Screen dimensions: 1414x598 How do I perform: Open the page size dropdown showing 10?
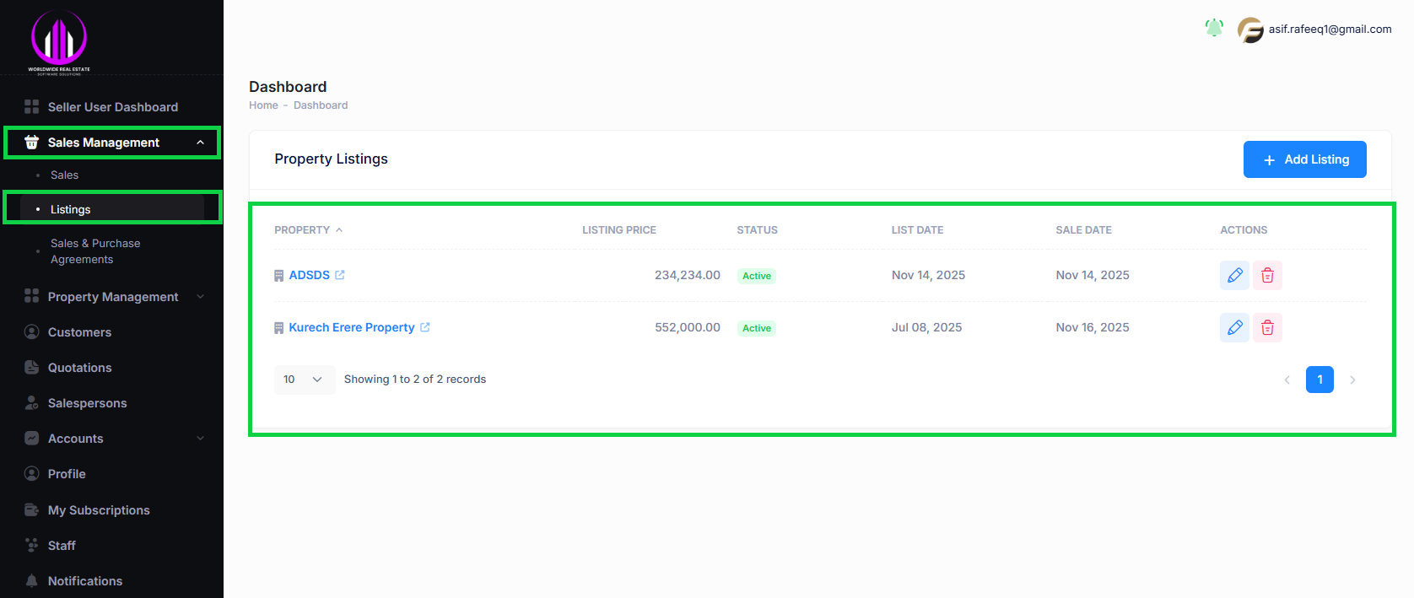[x=304, y=380]
